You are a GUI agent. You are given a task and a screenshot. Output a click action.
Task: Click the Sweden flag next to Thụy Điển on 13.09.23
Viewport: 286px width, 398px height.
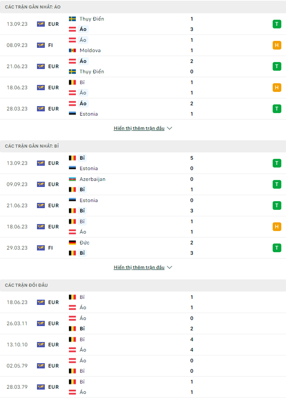[72, 19]
